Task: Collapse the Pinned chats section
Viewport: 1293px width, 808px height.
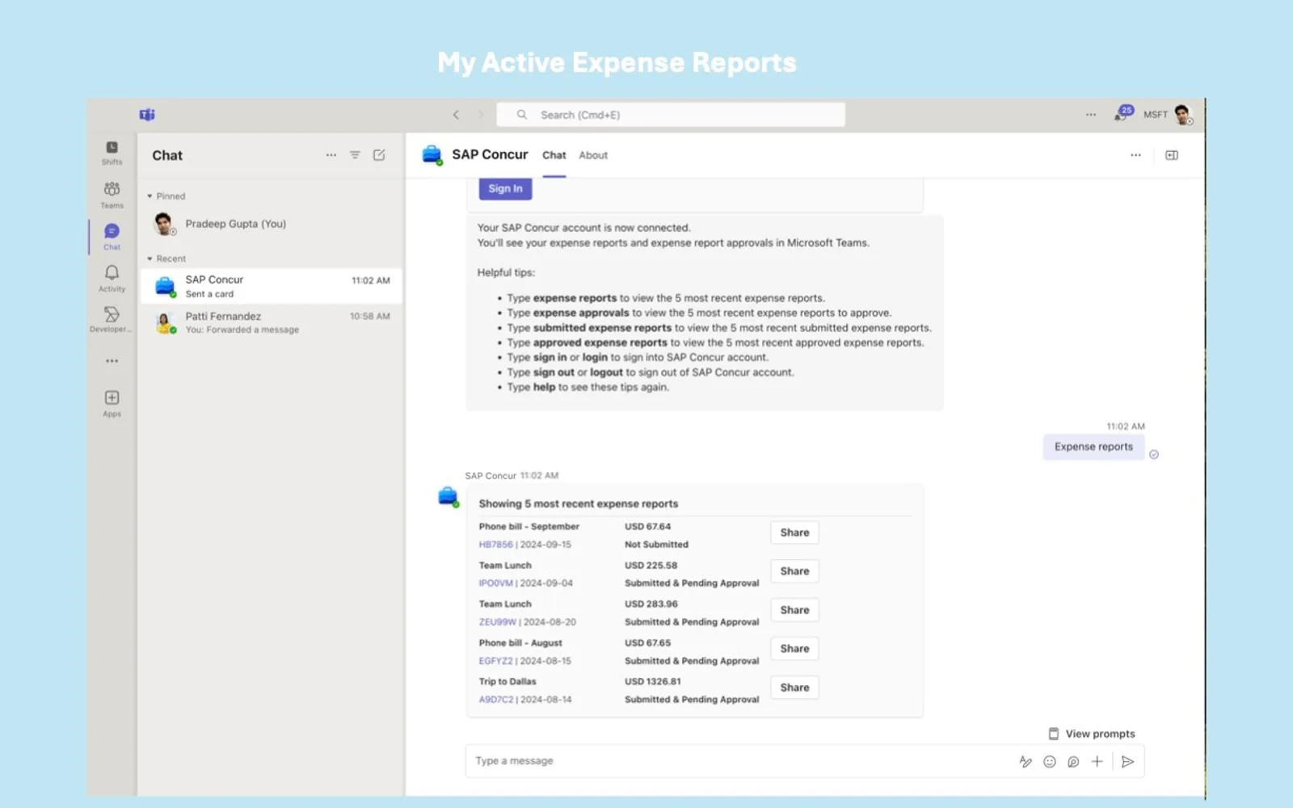Action: 150,196
